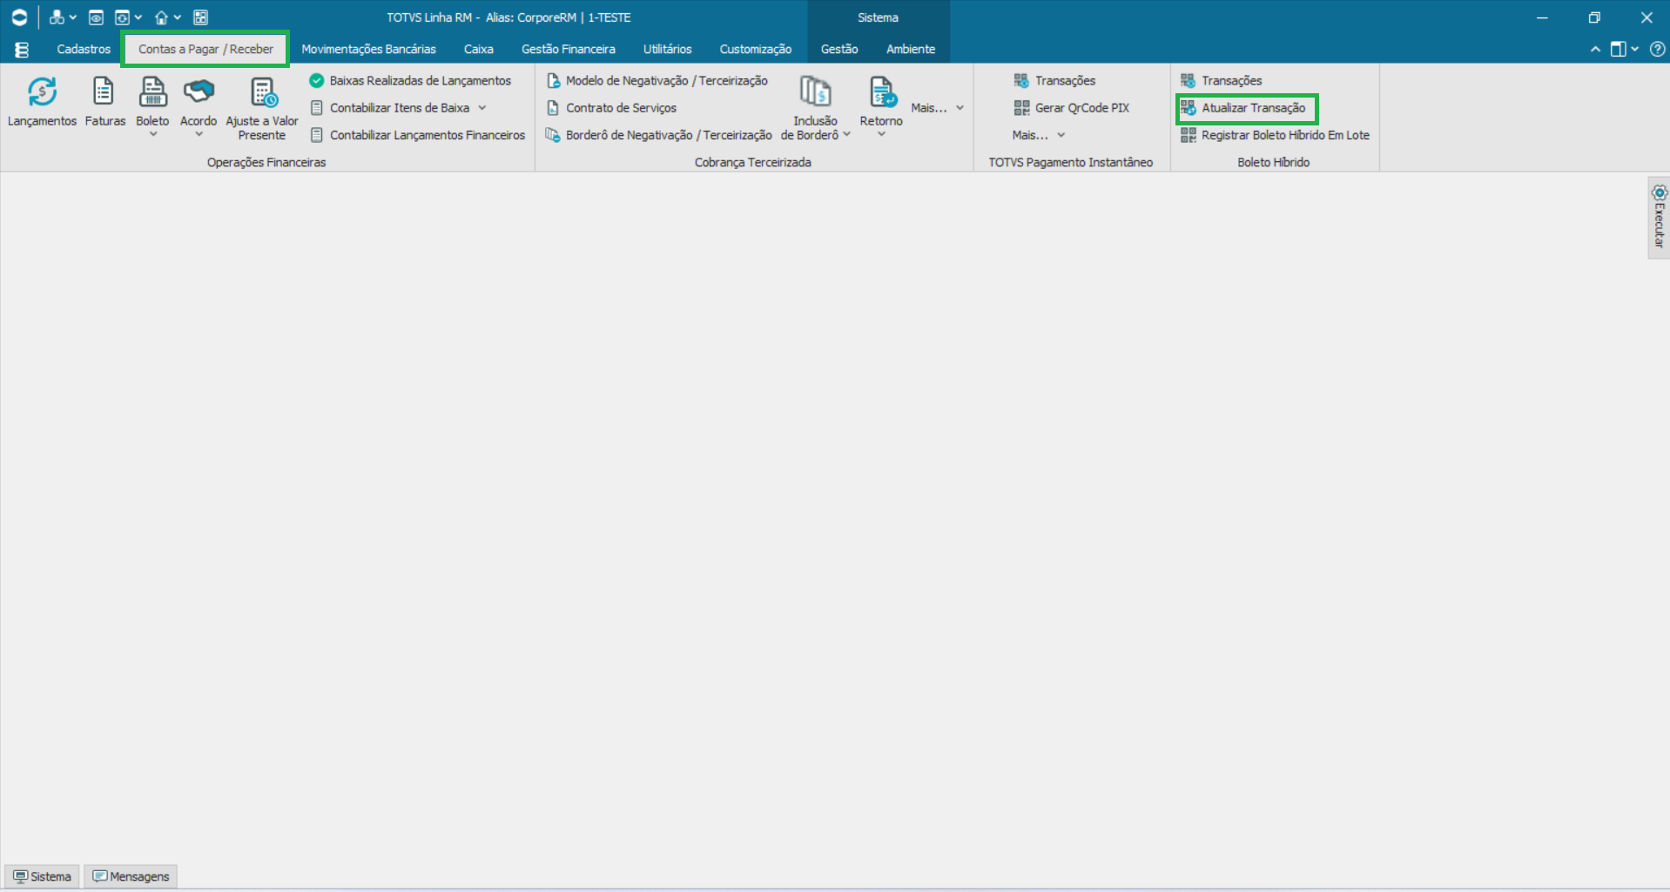The width and height of the screenshot is (1670, 892).
Task: Switch to the Sistema bottom tab
Action: tap(43, 876)
